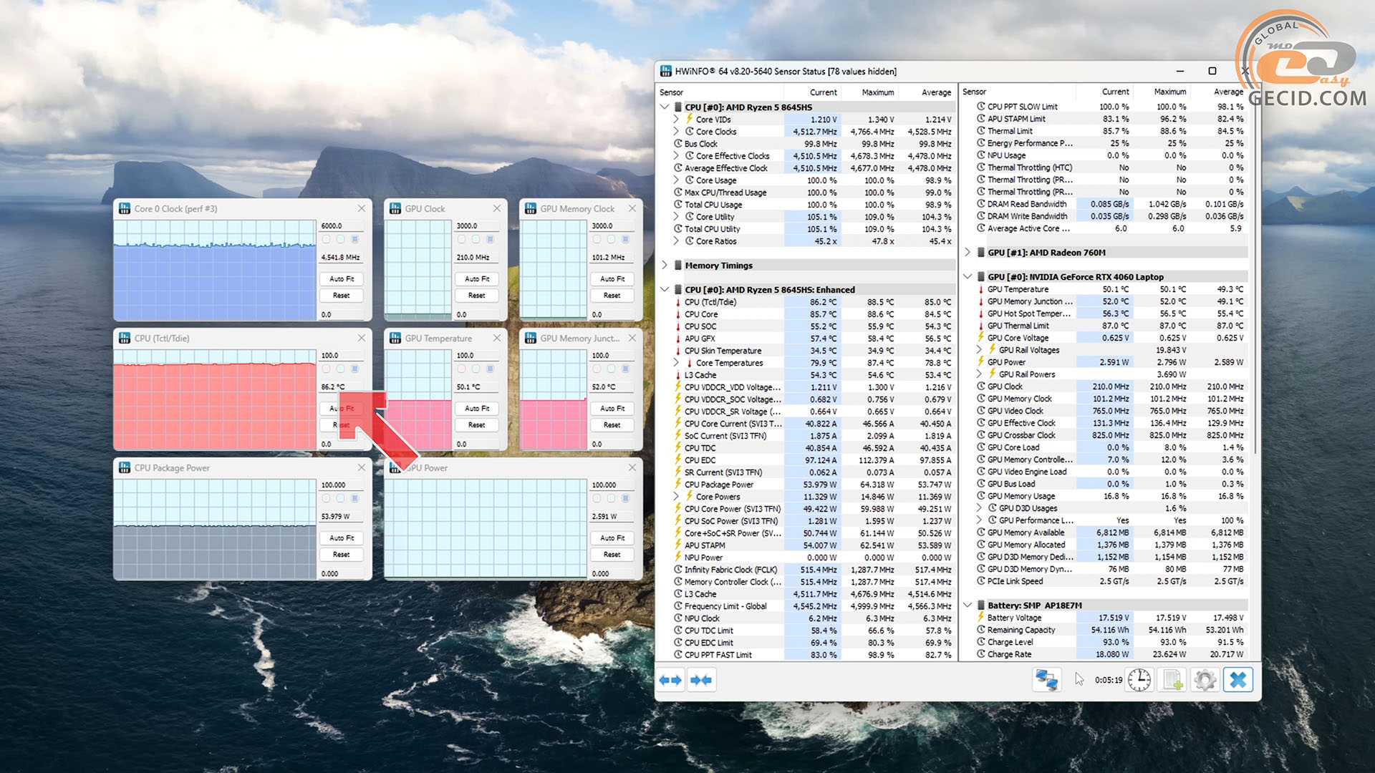
Task: Expand the Core Powers row
Action: click(x=676, y=497)
